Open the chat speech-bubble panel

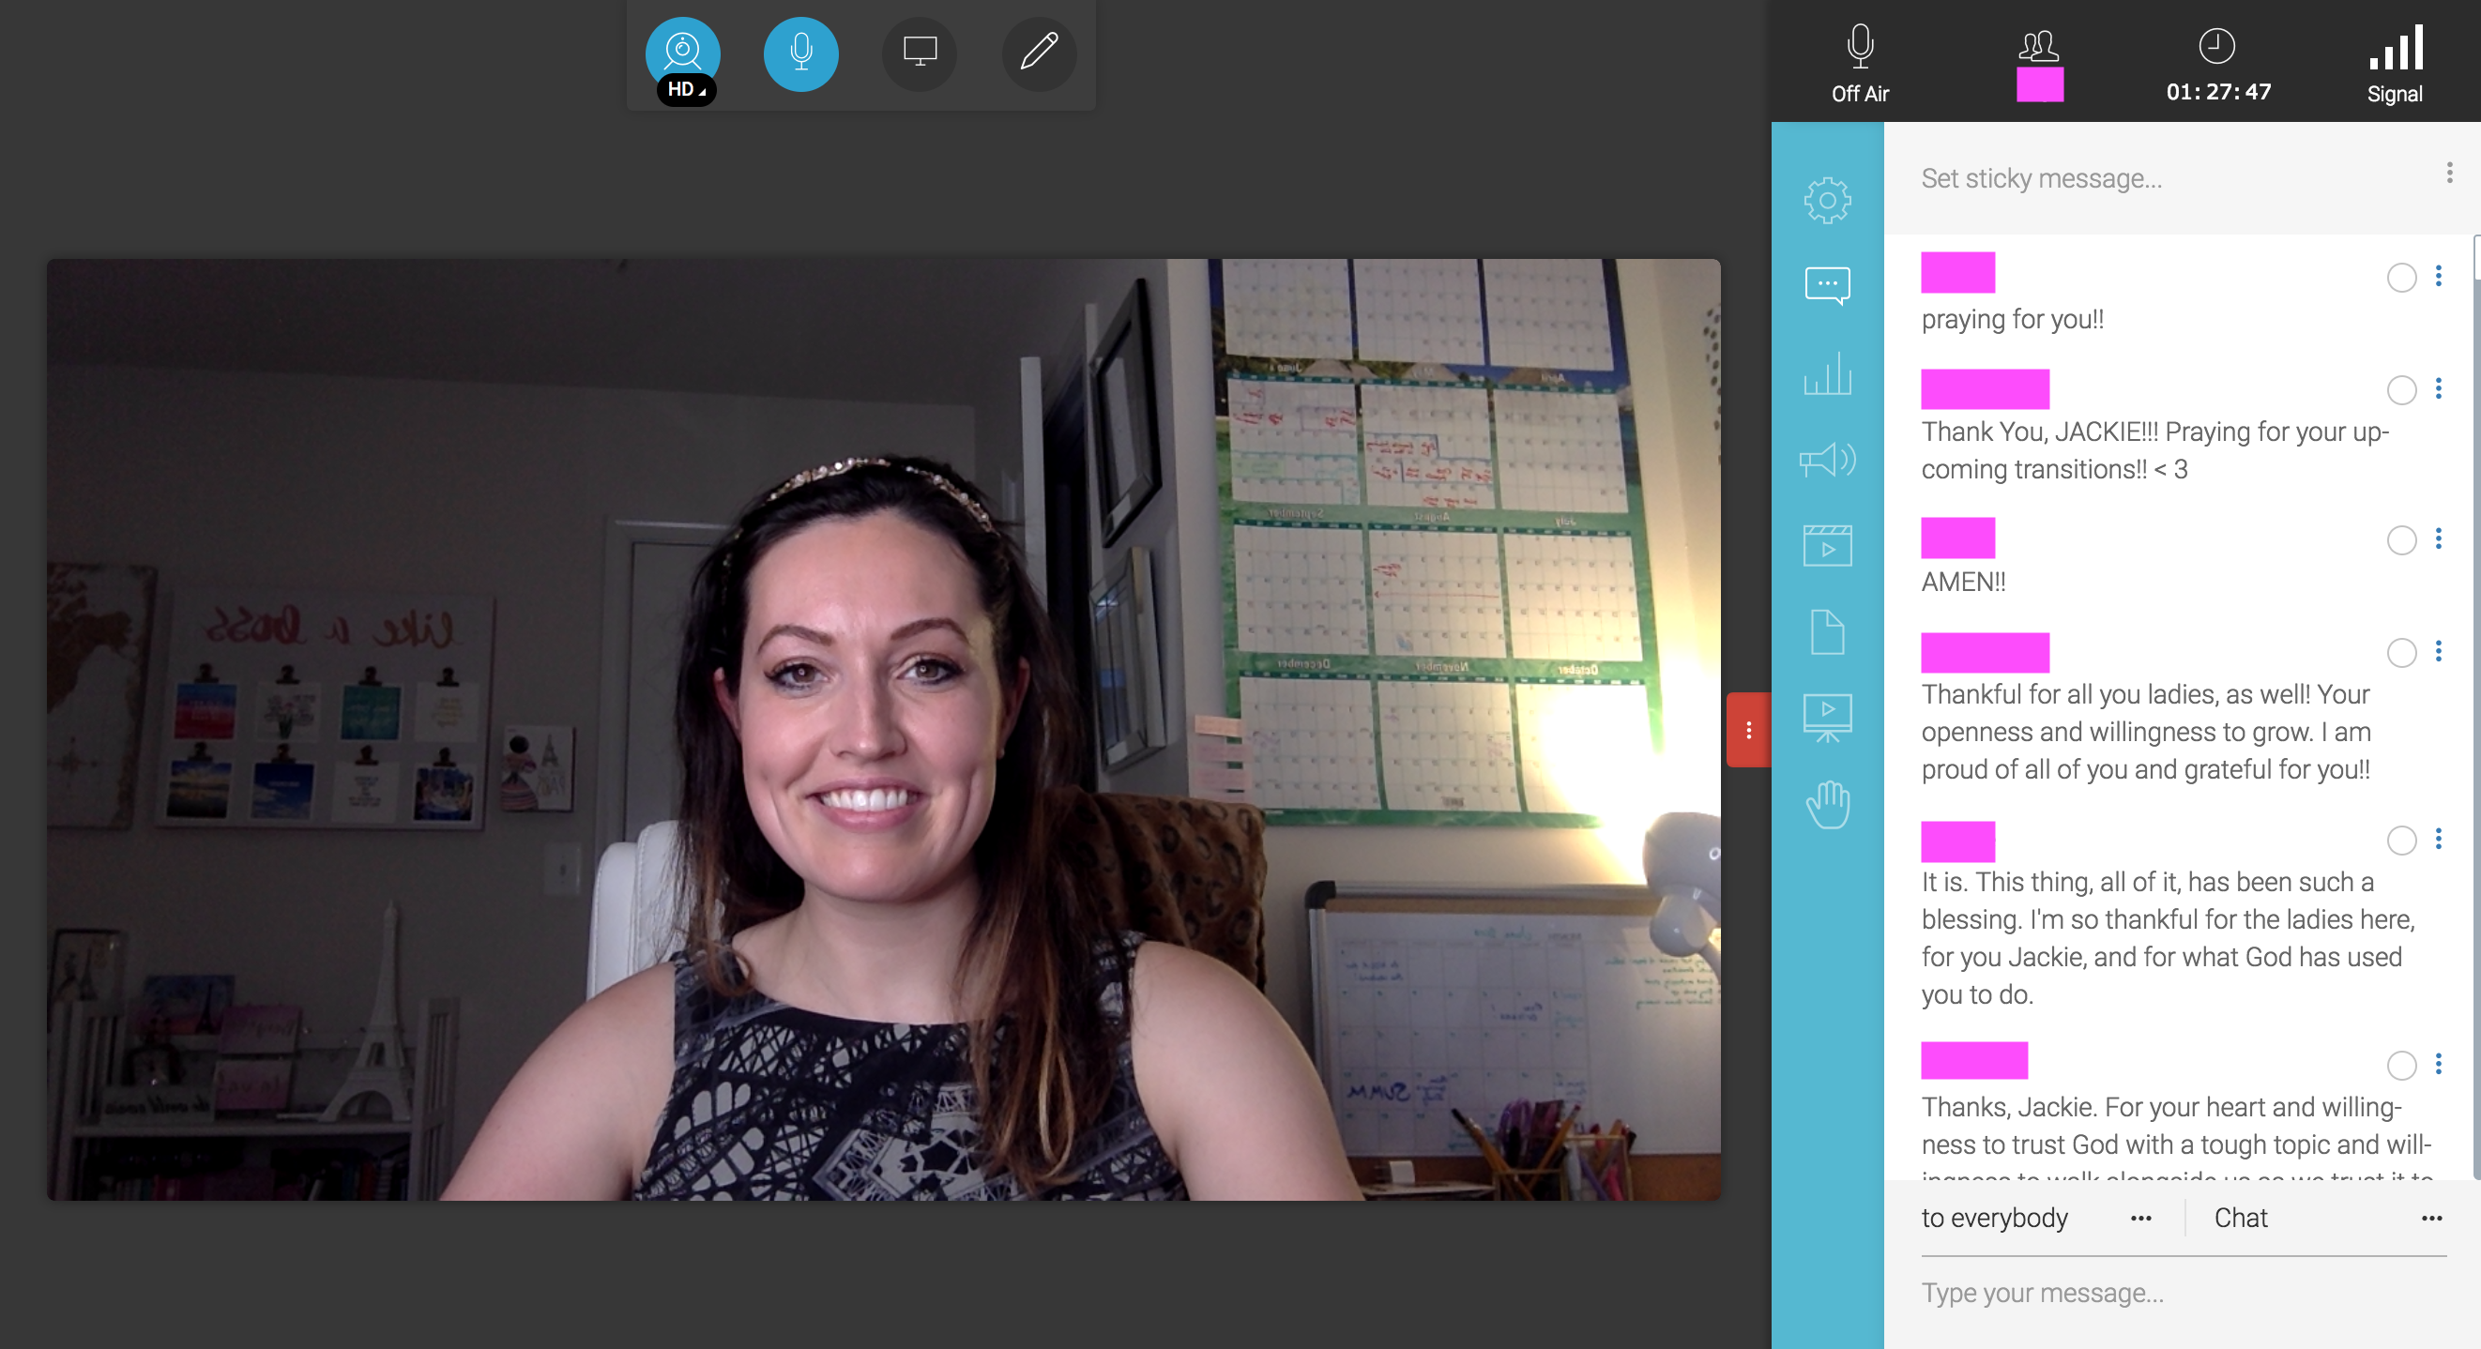1826,286
